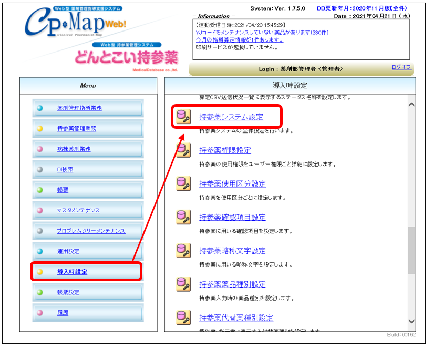Click the icon beside 持参薬使用区分設定
Viewport: 432px width, 348px height.
183,183
